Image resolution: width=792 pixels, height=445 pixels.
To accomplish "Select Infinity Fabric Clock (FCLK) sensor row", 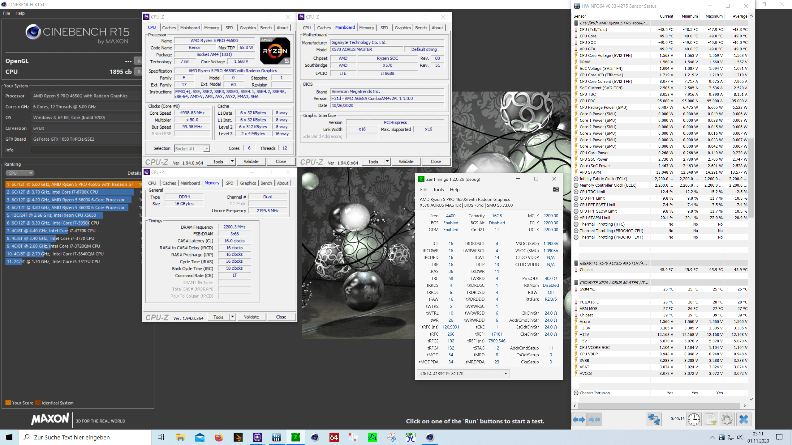I will point(661,179).
